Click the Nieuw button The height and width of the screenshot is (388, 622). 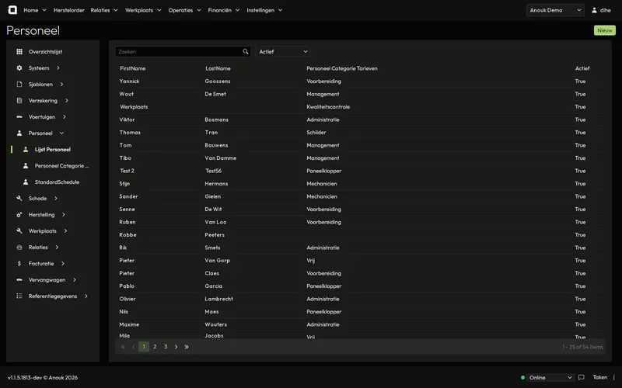(x=605, y=30)
